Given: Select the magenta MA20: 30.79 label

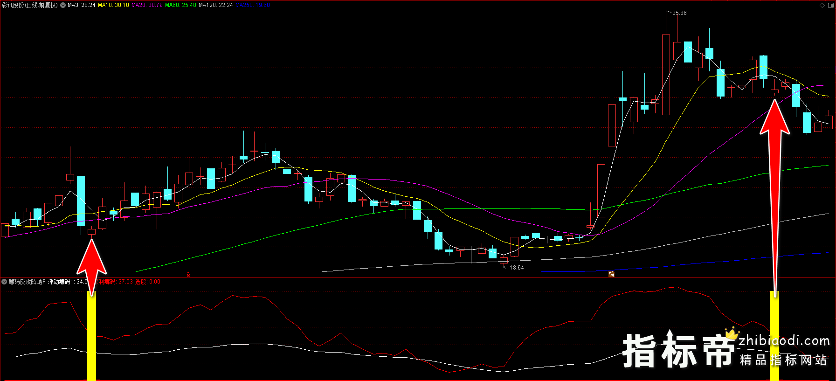Looking at the screenshot, I should [x=147, y=5].
